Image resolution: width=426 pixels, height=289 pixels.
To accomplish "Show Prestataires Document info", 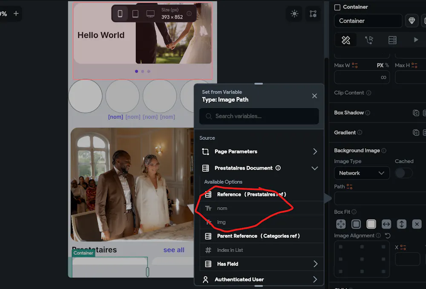I will pyautogui.click(x=278, y=168).
